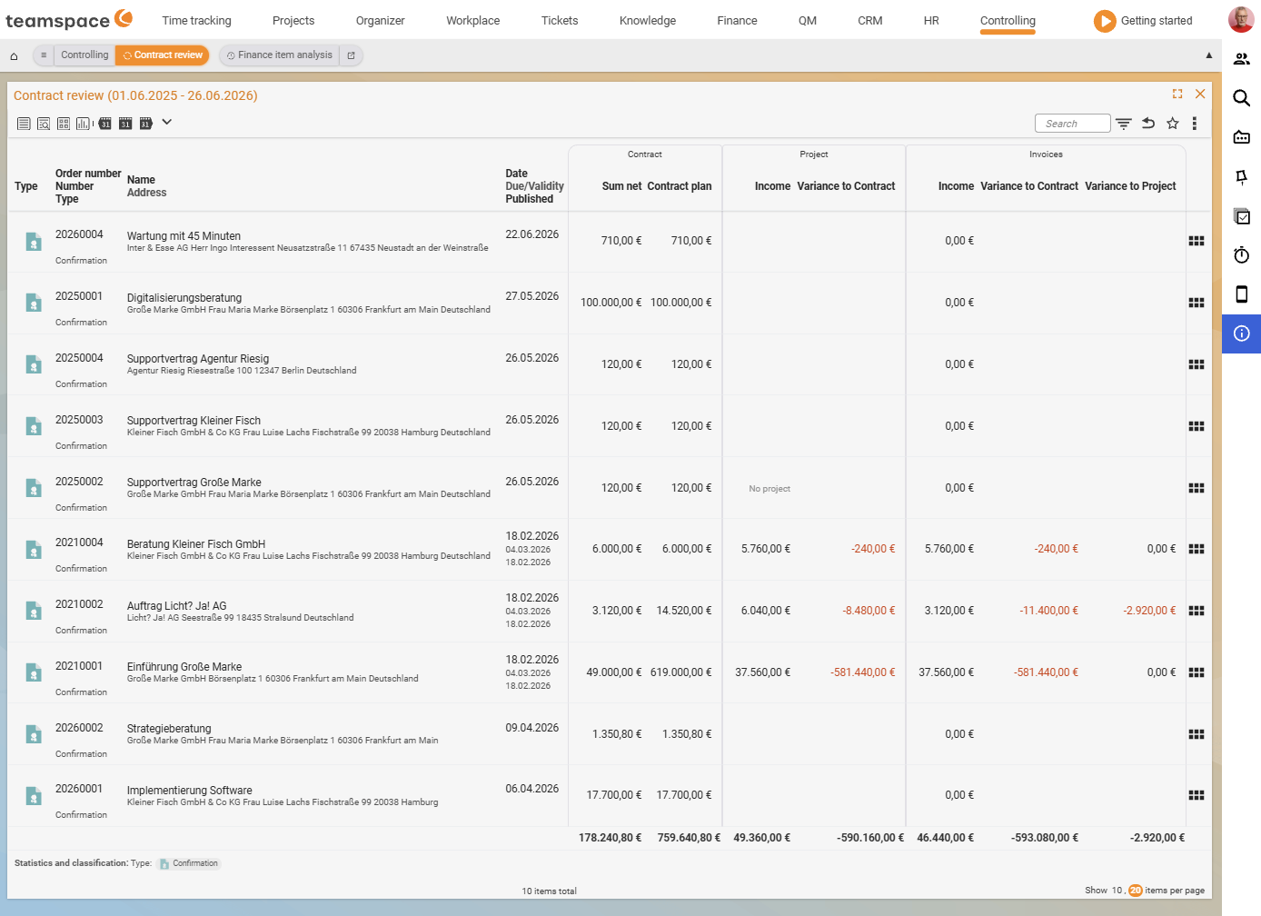1261x916 pixels.
Task: Click the teamspace logo
Action: (69, 20)
